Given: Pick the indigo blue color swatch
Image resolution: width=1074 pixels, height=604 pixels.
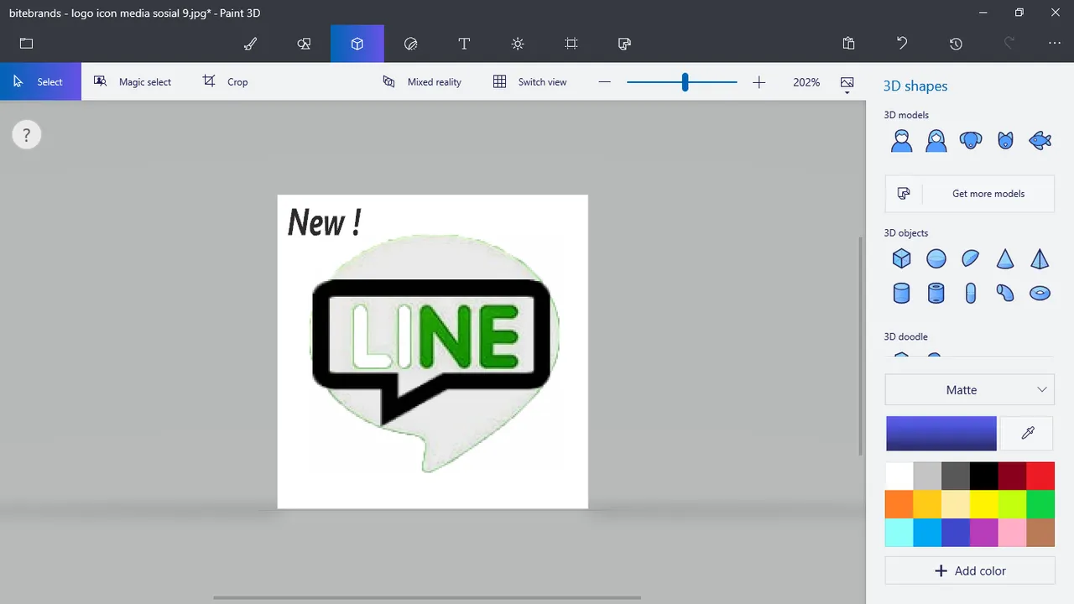Looking at the screenshot, I should (956, 533).
